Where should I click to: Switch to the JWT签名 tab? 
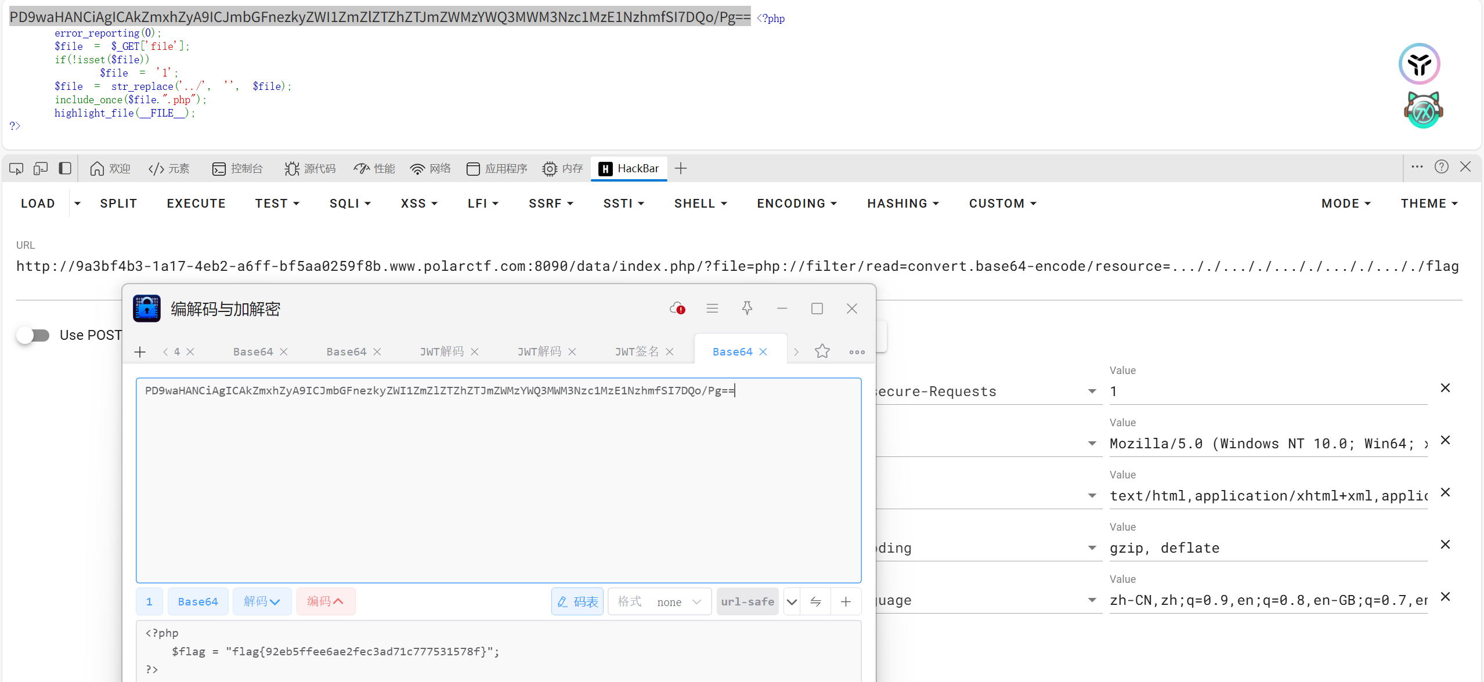(x=637, y=351)
